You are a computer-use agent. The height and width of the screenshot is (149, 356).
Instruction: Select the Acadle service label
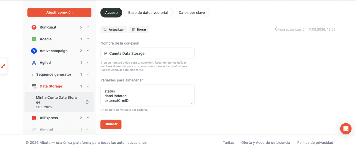coord(46,39)
